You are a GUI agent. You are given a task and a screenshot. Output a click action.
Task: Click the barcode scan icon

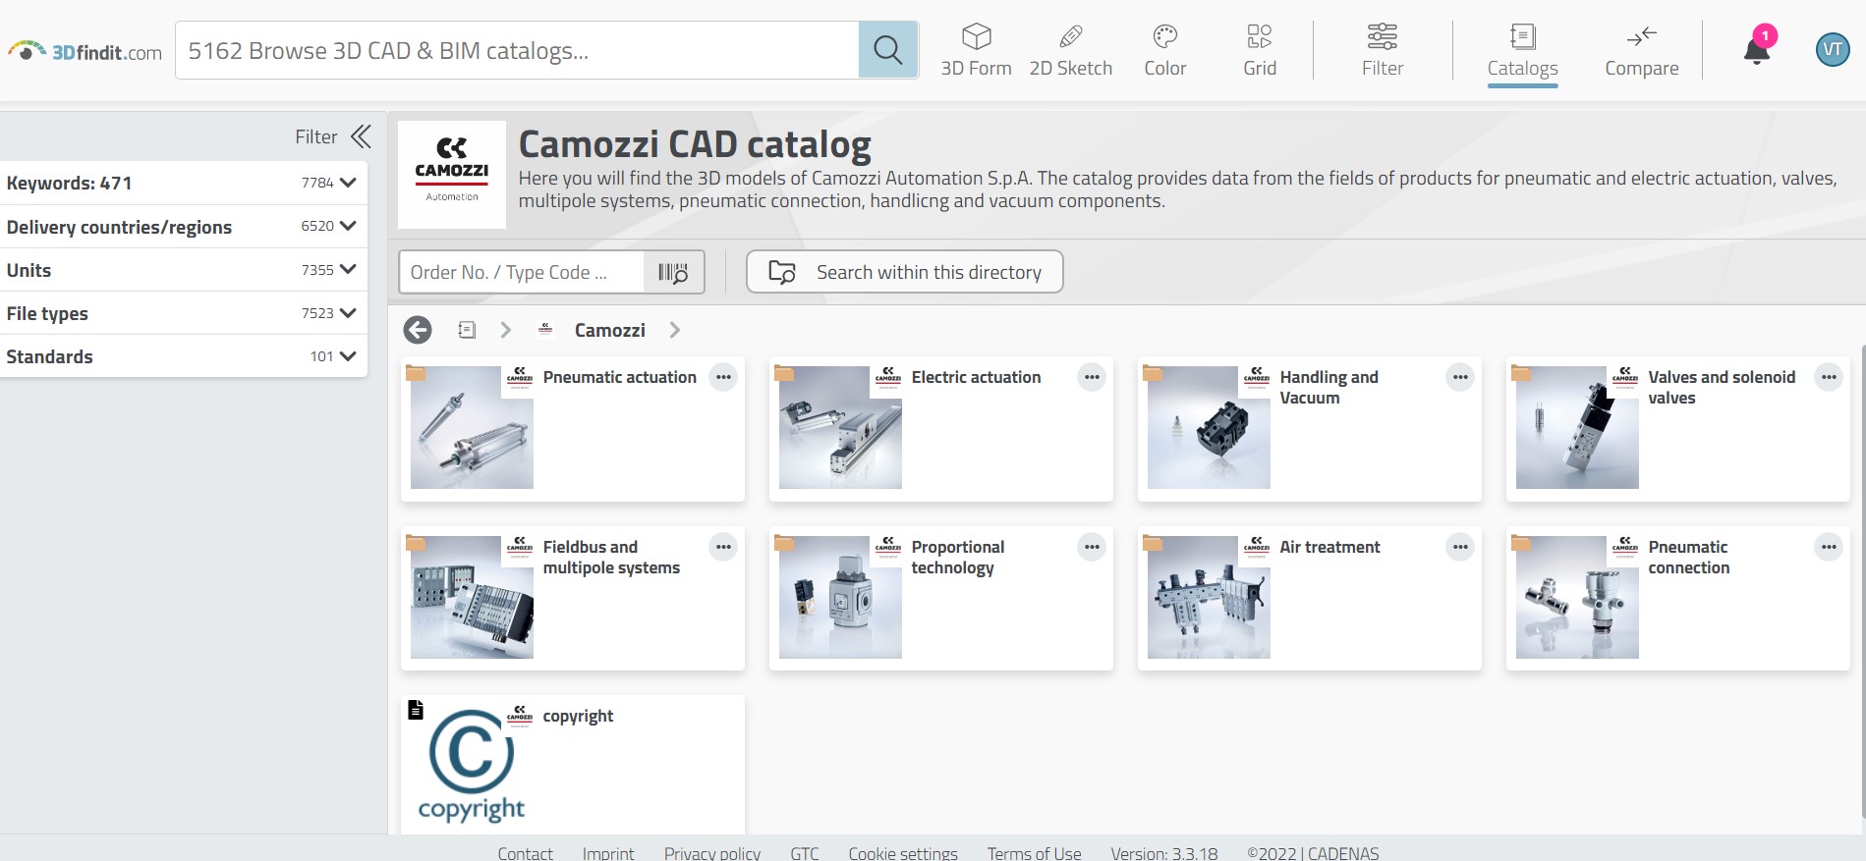pos(673,272)
